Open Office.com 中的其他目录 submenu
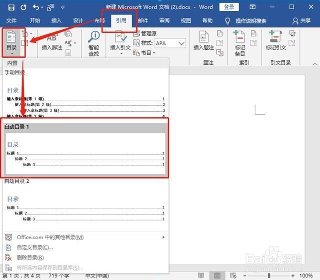Image resolution: width=320 pixels, height=280 pixels. [85, 238]
